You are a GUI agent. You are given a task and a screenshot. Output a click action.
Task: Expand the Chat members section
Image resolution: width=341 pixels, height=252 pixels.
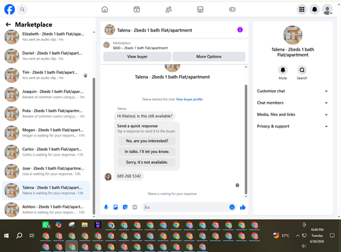(293, 102)
